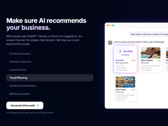Screen dimensions: 168x126
Task: Click the green window dot in mockup
Action: click(113, 25)
